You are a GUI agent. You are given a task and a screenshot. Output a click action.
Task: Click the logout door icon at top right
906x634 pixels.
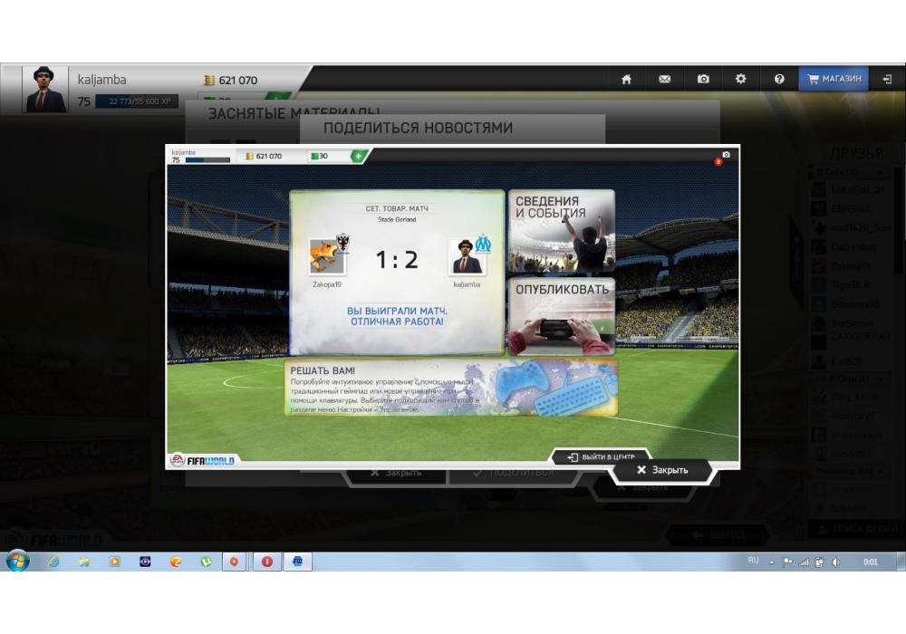coord(887,79)
